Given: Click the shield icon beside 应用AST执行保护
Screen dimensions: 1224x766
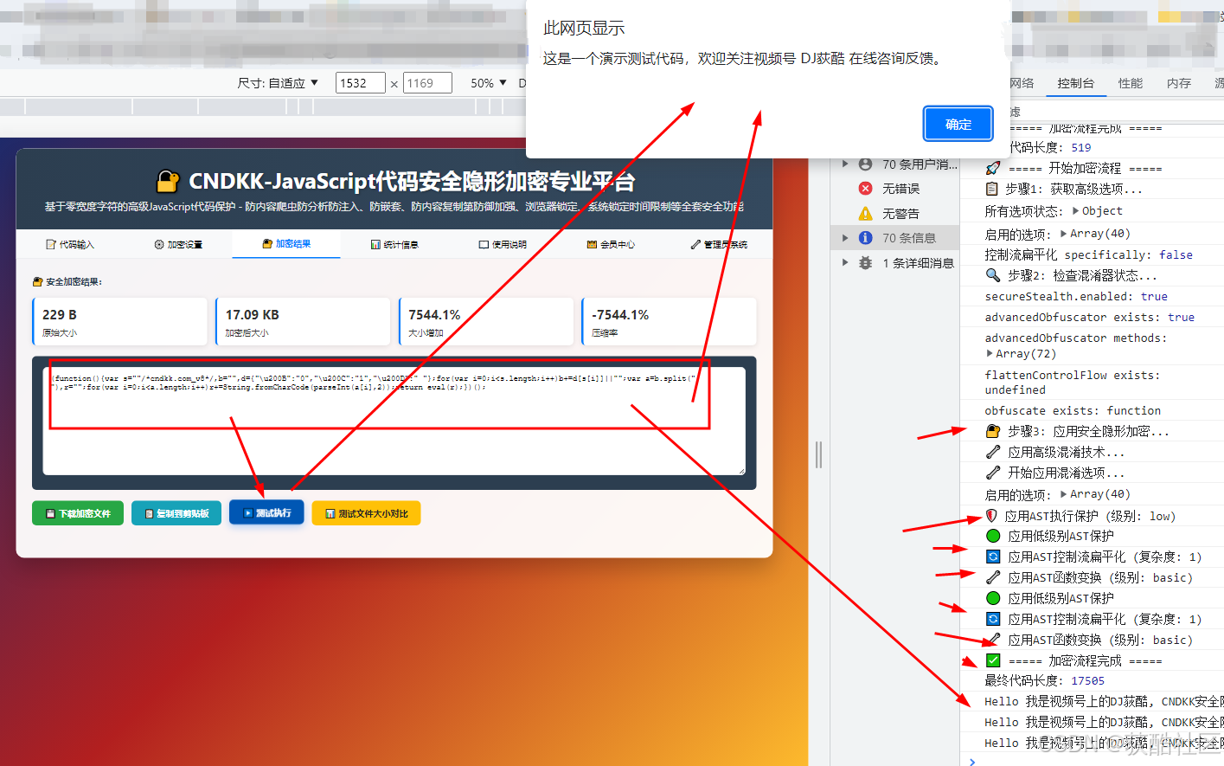Looking at the screenshot, I should (992, 516).
